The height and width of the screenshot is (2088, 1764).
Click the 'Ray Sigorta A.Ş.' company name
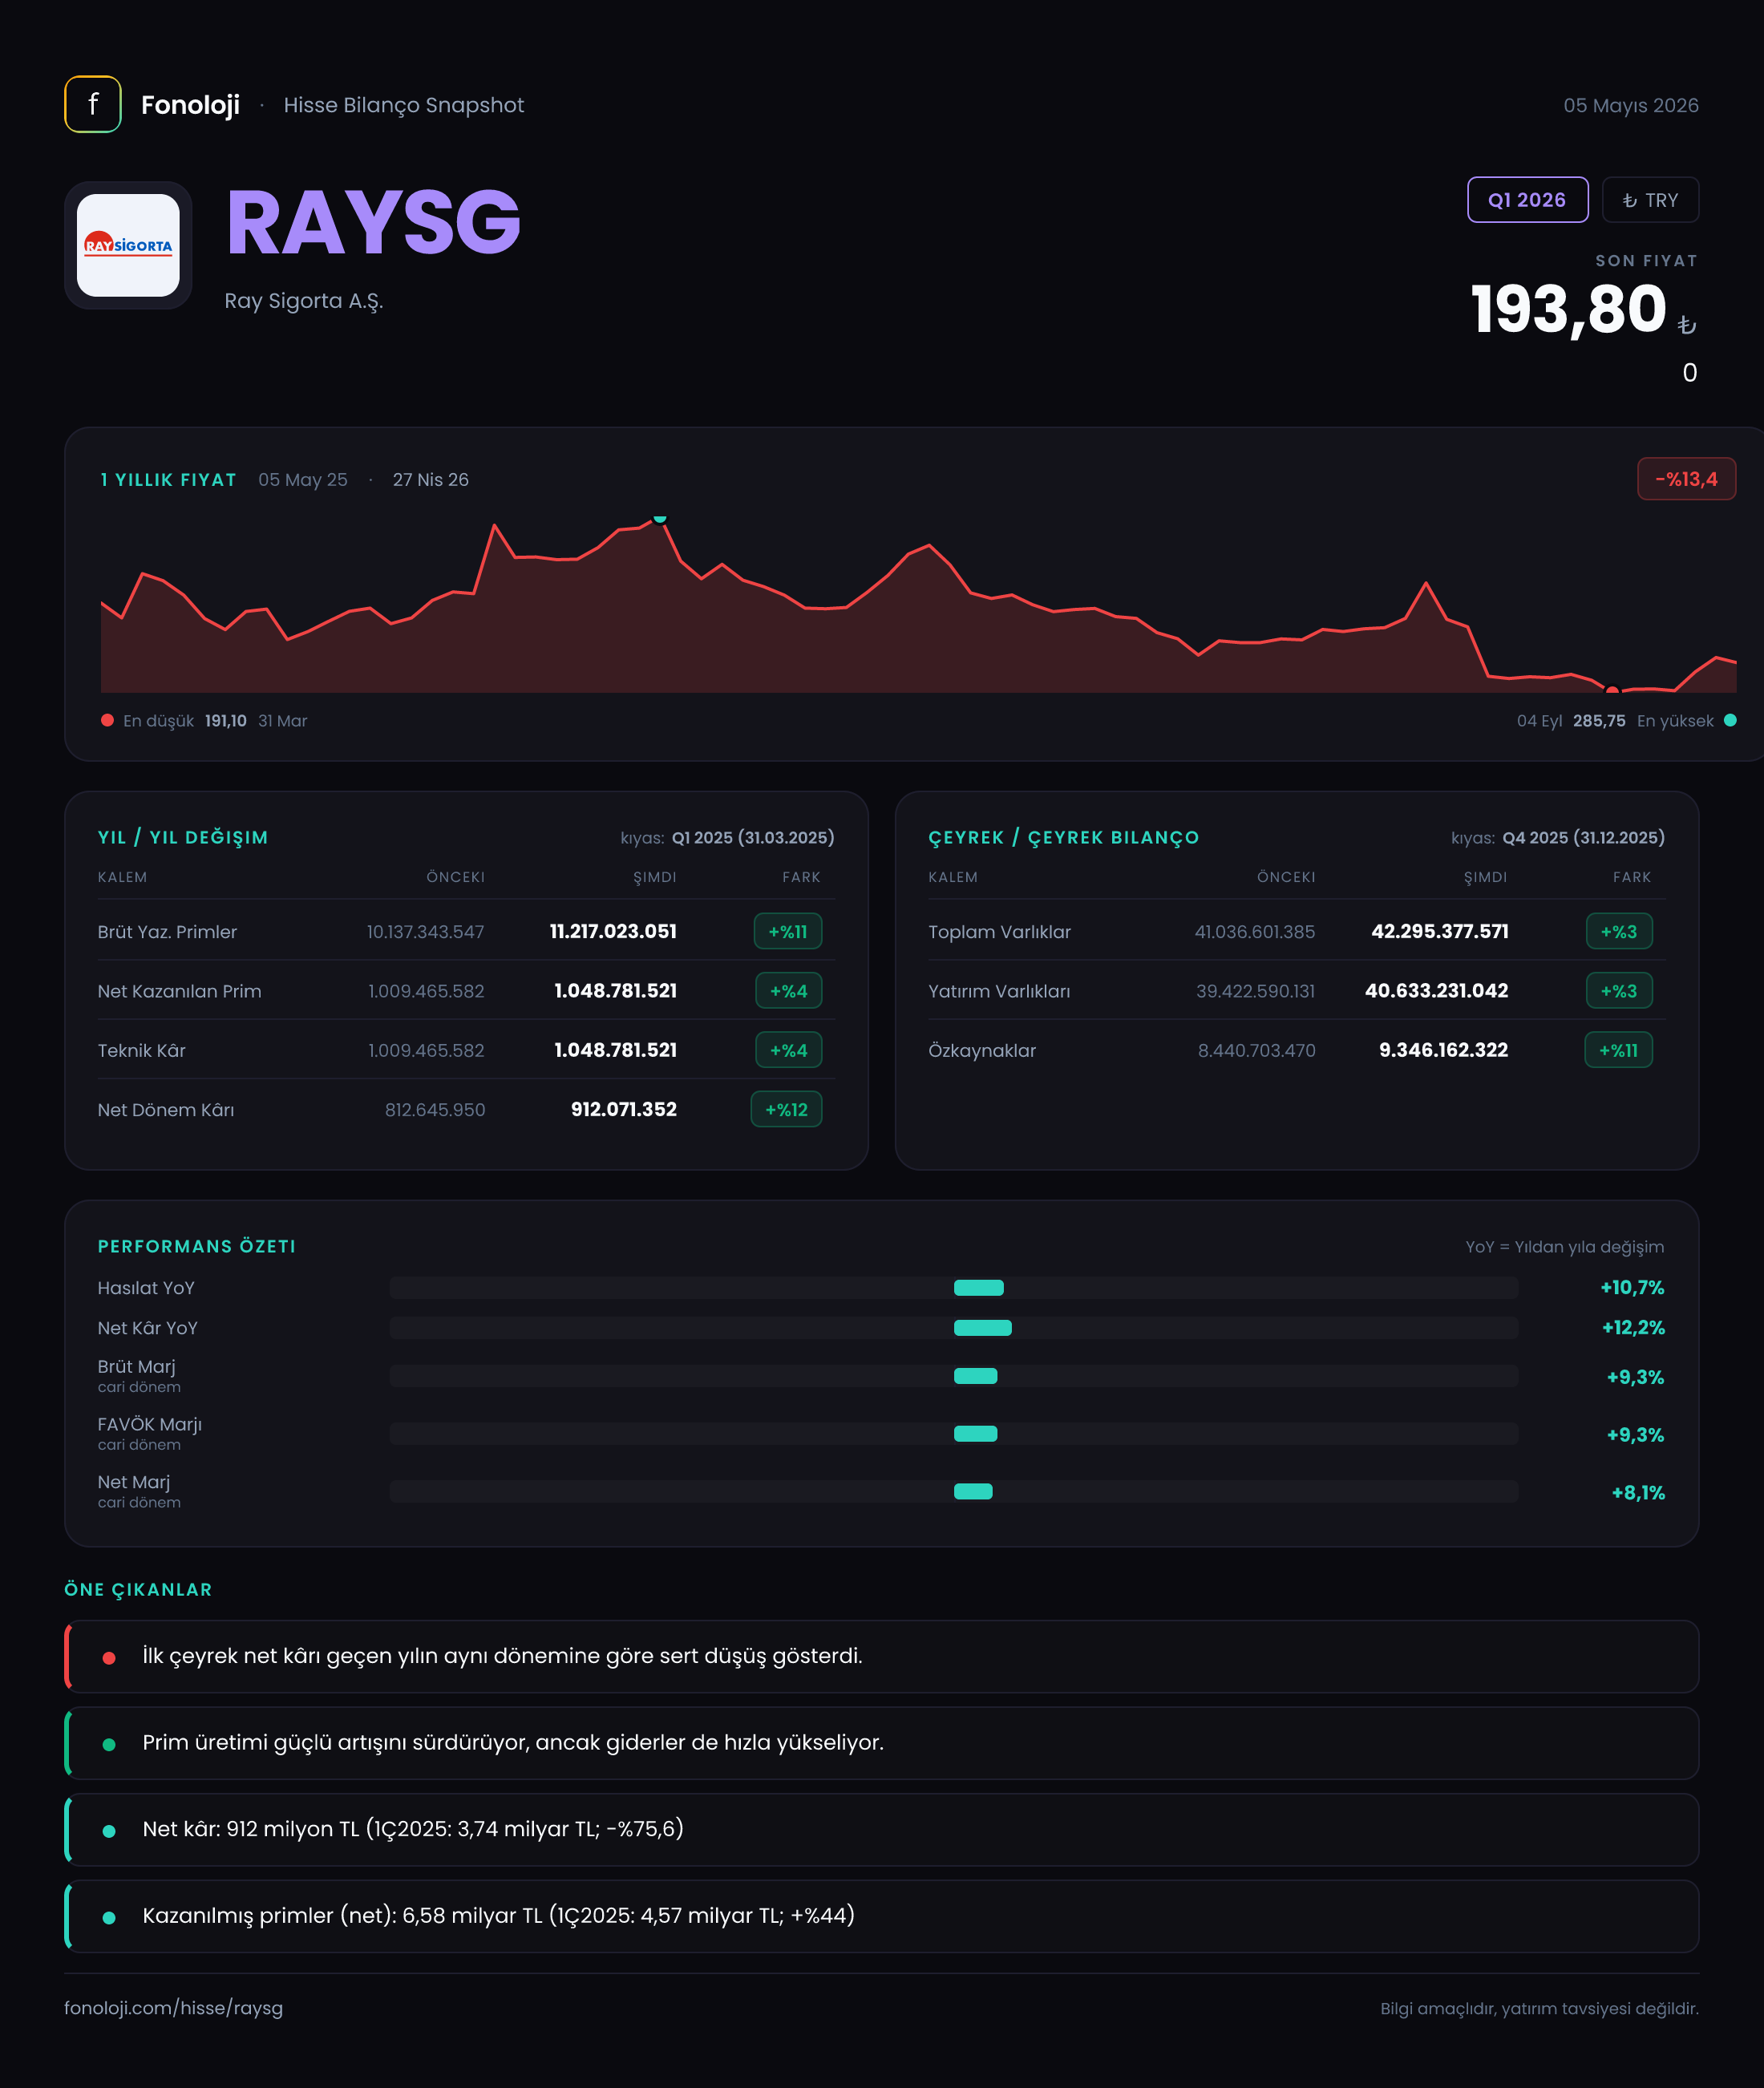click(x=304, y=301)
